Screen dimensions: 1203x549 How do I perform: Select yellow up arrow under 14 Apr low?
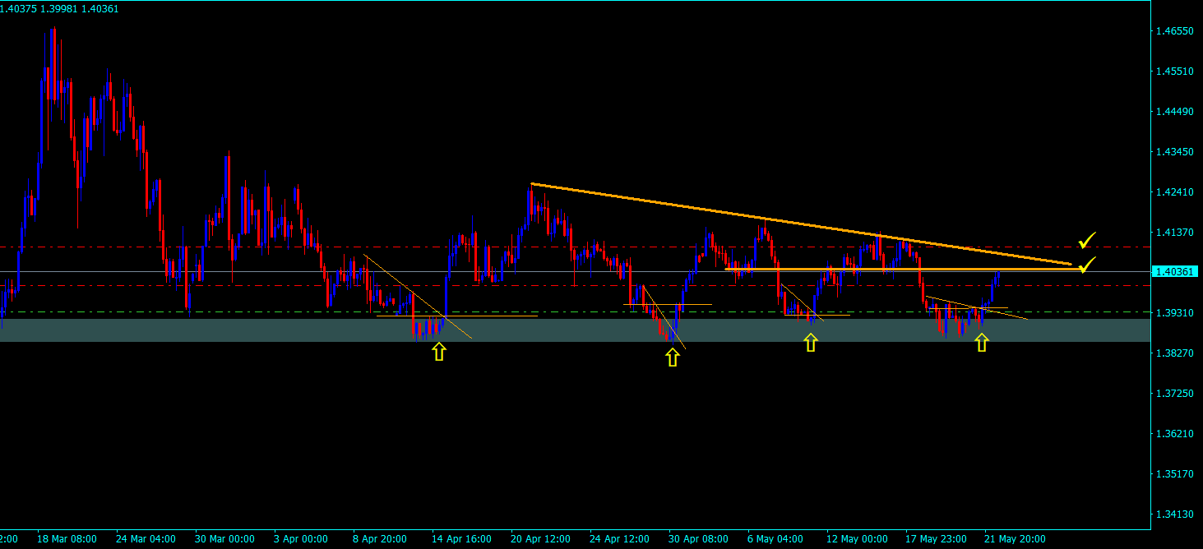pyautogui.click(x=439, y=352)
